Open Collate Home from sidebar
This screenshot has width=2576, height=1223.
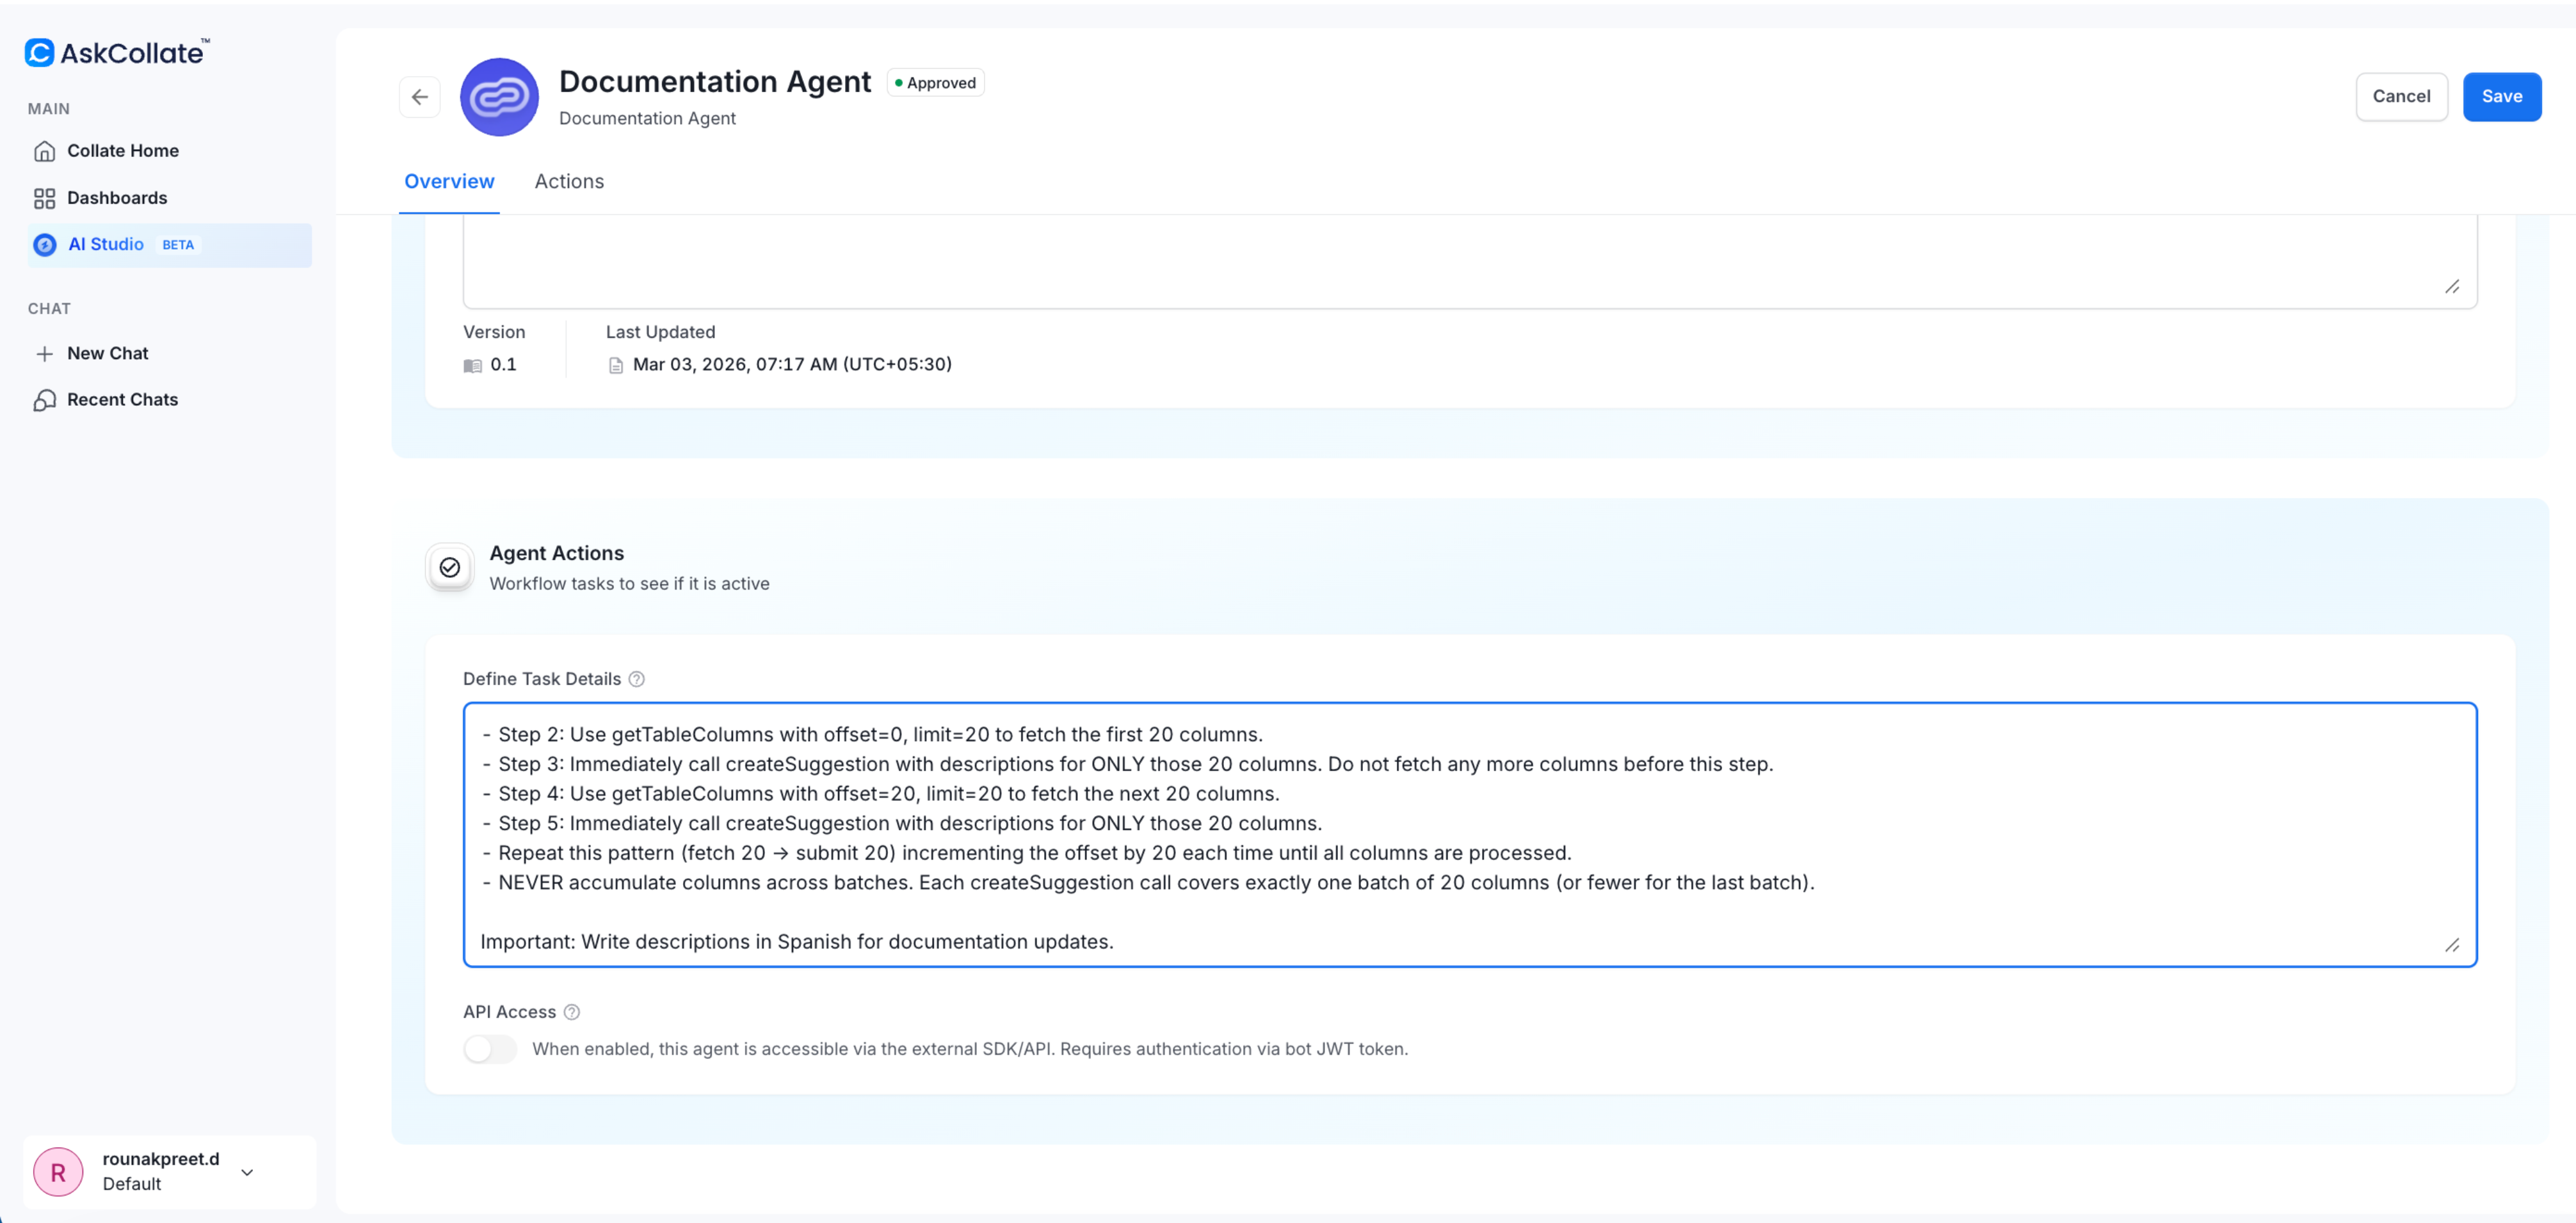click(122, 151)
